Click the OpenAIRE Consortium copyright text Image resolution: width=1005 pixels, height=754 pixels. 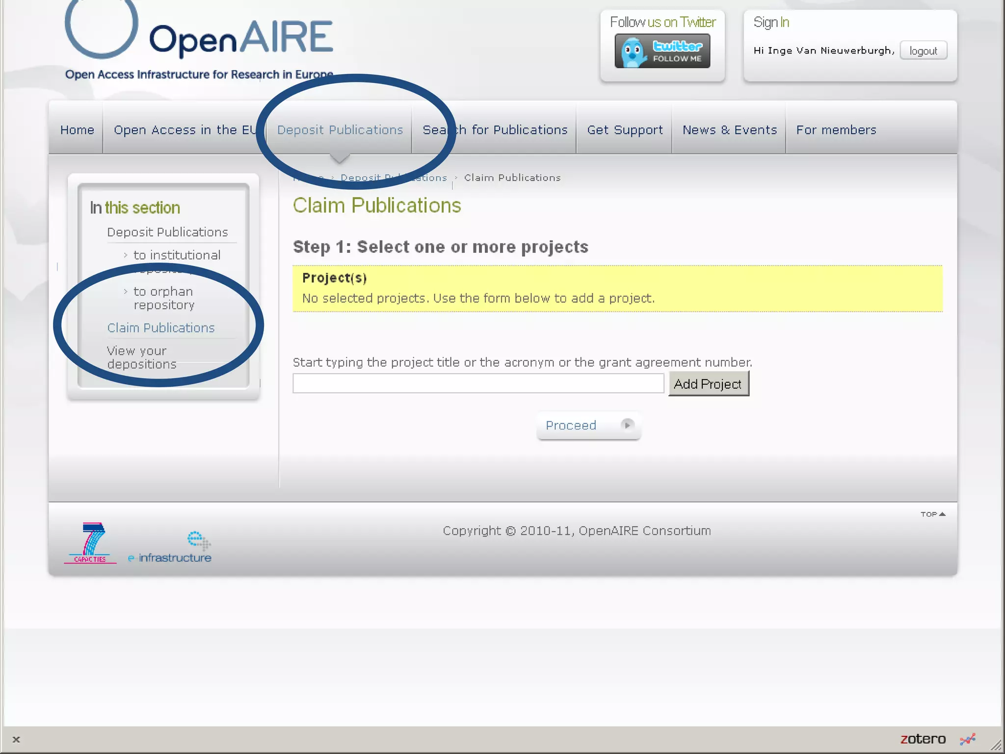point(577,531)
